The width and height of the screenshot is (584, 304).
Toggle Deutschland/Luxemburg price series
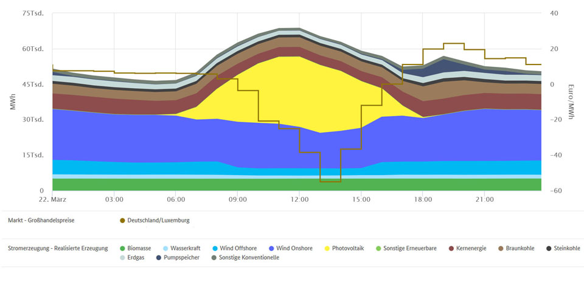(x=155, y=220)
